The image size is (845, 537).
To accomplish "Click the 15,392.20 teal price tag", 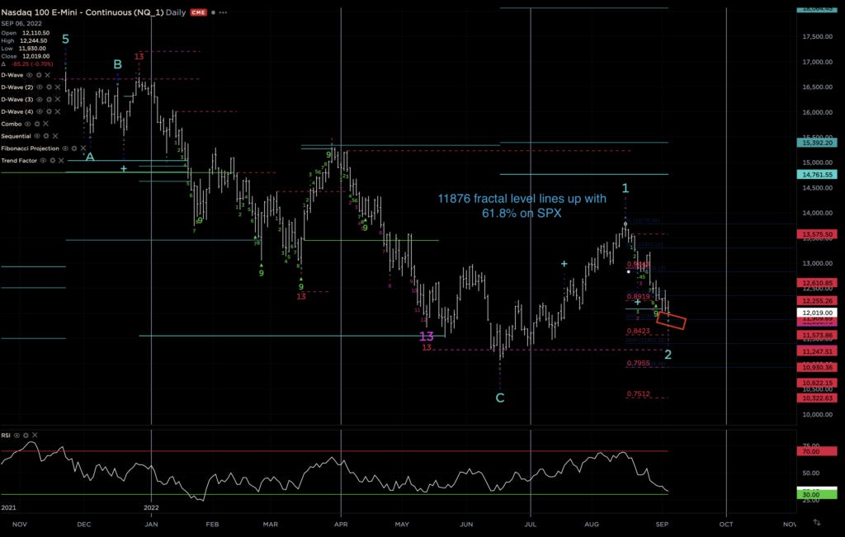I will pos(817,143).
